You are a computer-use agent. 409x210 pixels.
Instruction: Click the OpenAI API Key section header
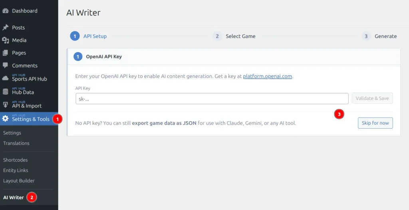coord(234,57)
